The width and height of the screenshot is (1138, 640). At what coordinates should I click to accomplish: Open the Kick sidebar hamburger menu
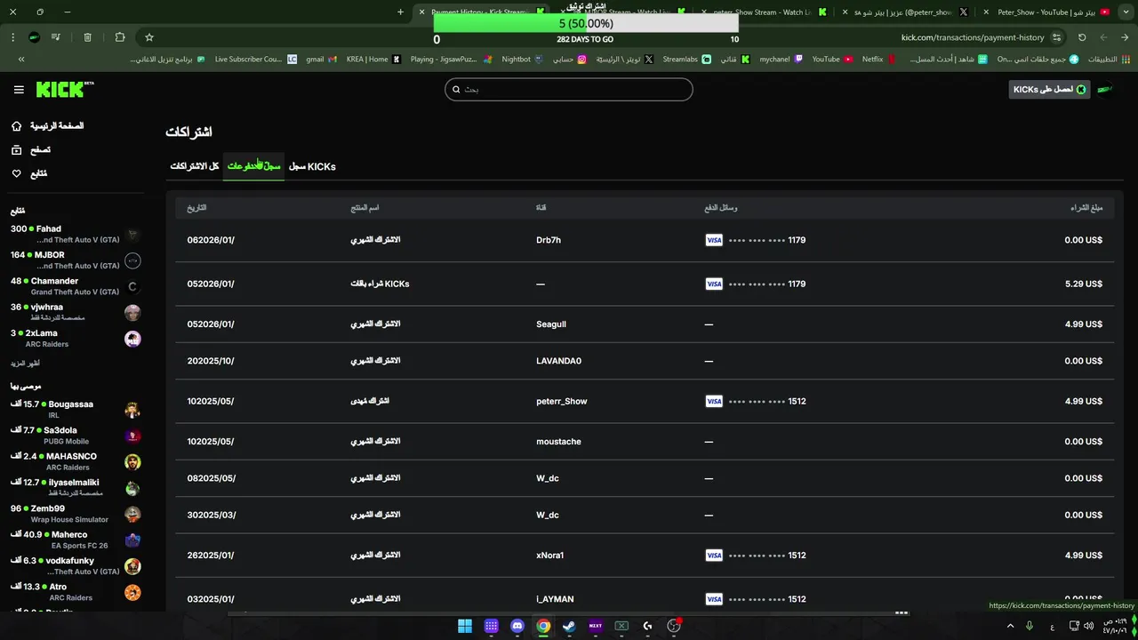click(x=19, y=90)
